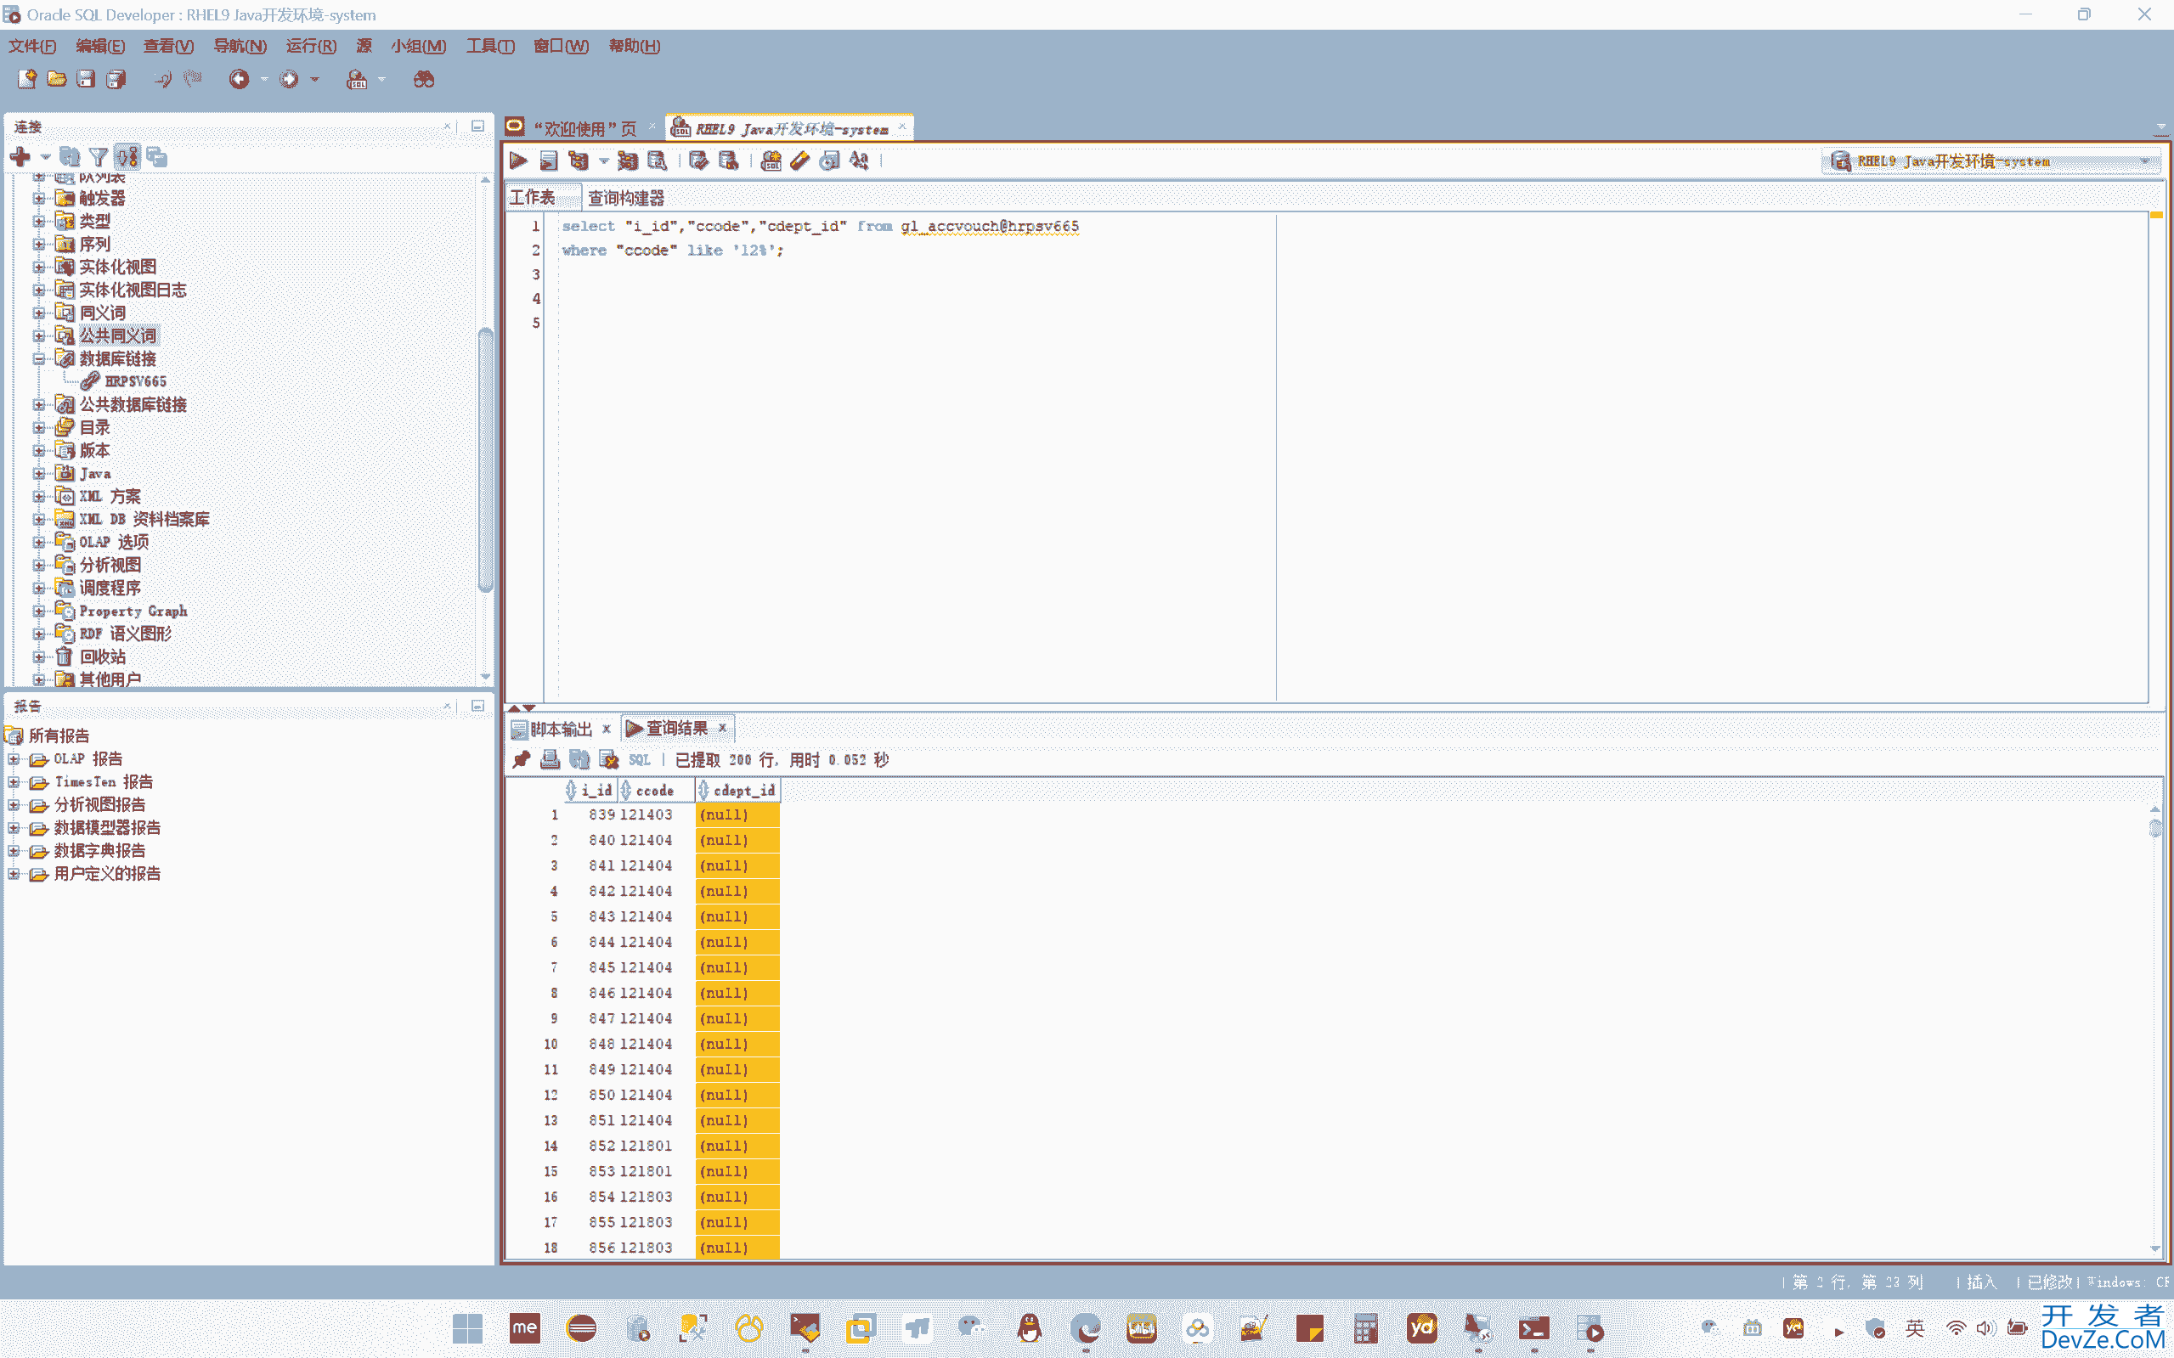
Task: Click the Run Script icon in worksheet toolbar
Action: pos(548,161)
